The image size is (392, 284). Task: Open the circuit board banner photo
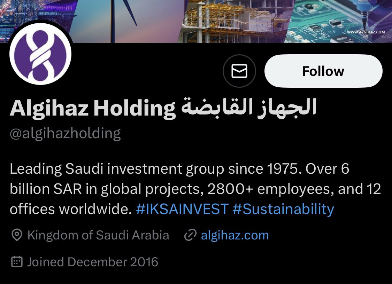click(x=339, y=21)
